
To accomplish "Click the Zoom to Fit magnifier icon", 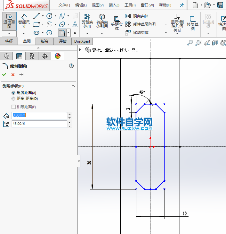I will tap(190, 43).
